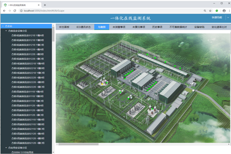This screenshot has height=154, width=231.
Task: Click the browser back arrow icon
Action: [3, 11]
